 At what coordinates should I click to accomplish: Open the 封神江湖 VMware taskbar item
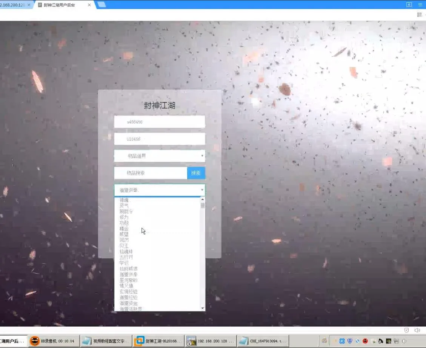[x=159, y=341]
